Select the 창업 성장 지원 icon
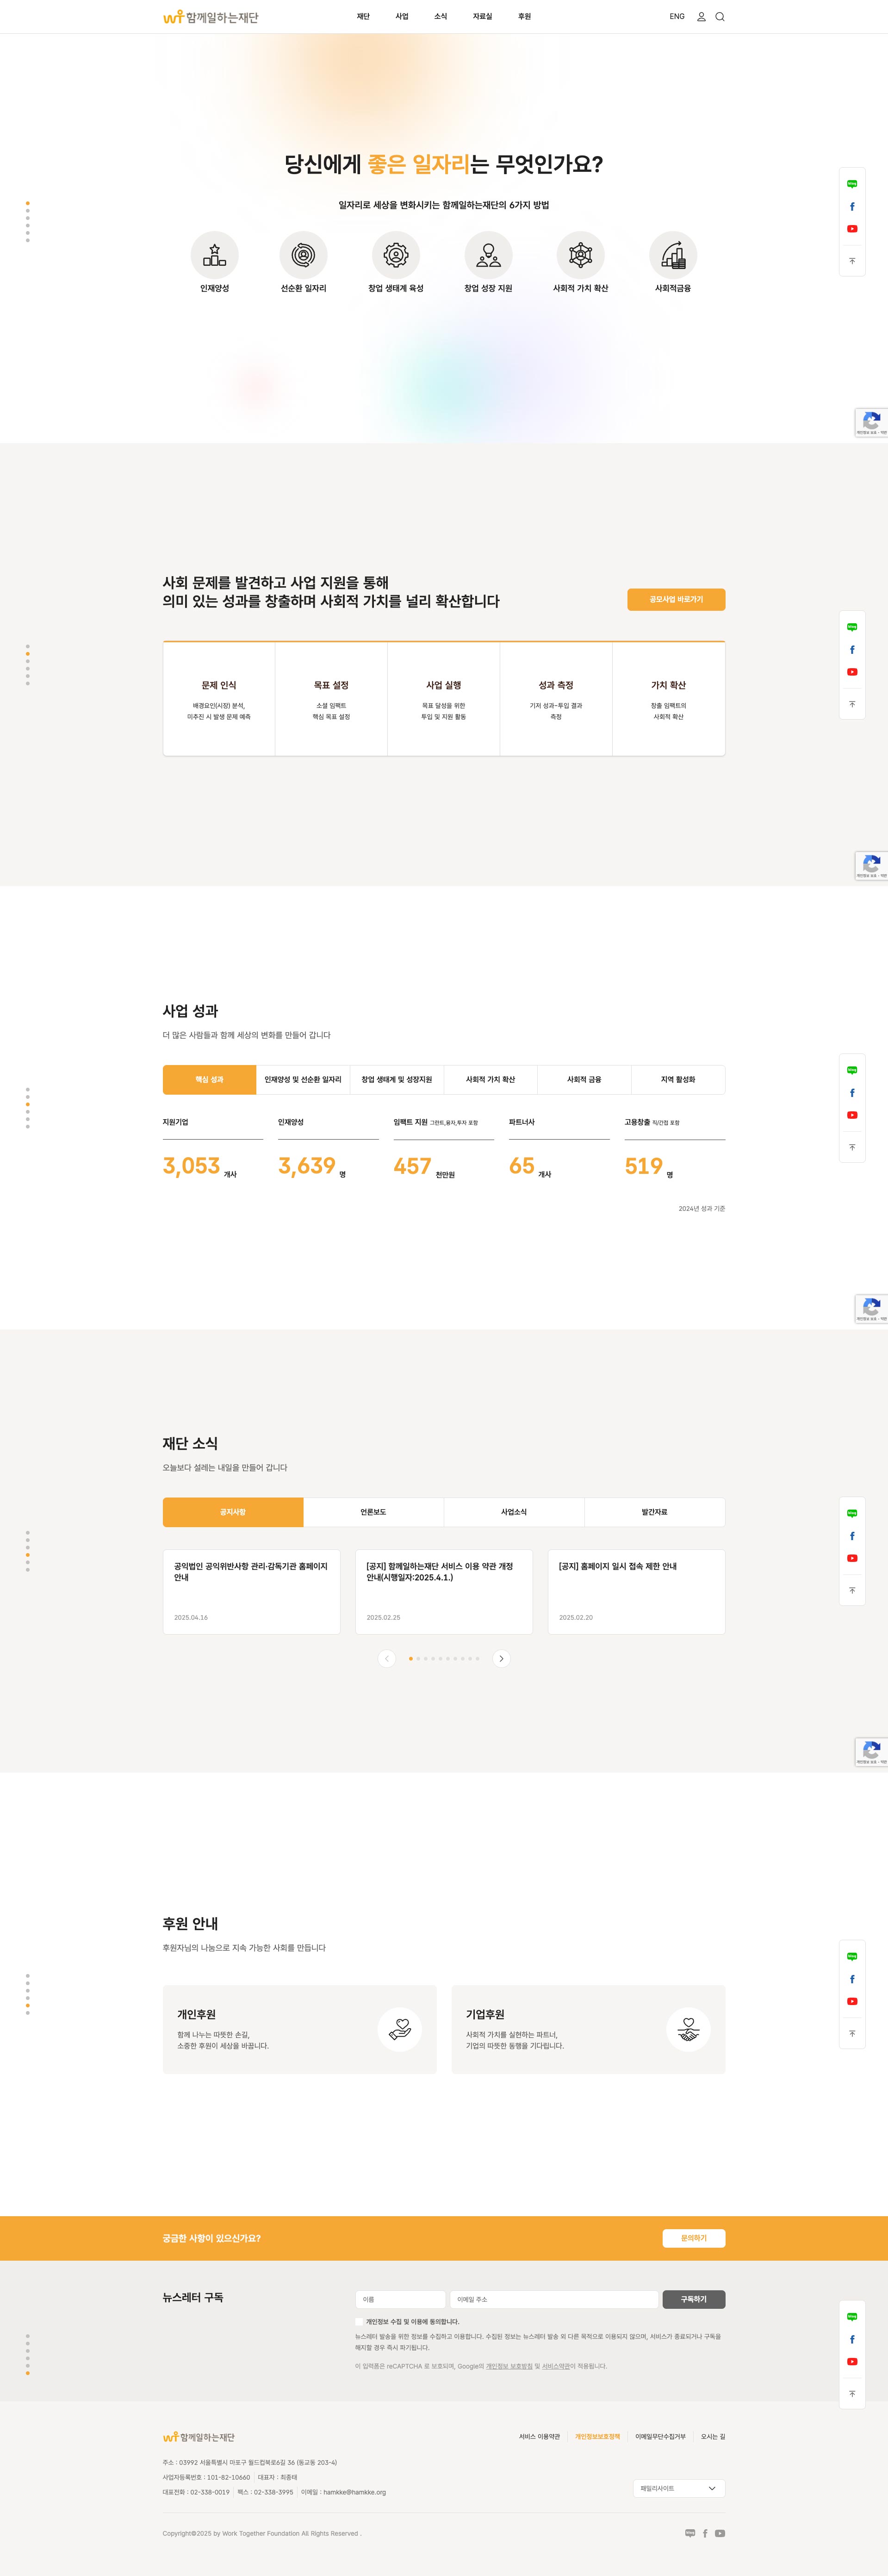Image resolution: width=888 pixels, height=2576 pixels. click(x=489, y=255)
